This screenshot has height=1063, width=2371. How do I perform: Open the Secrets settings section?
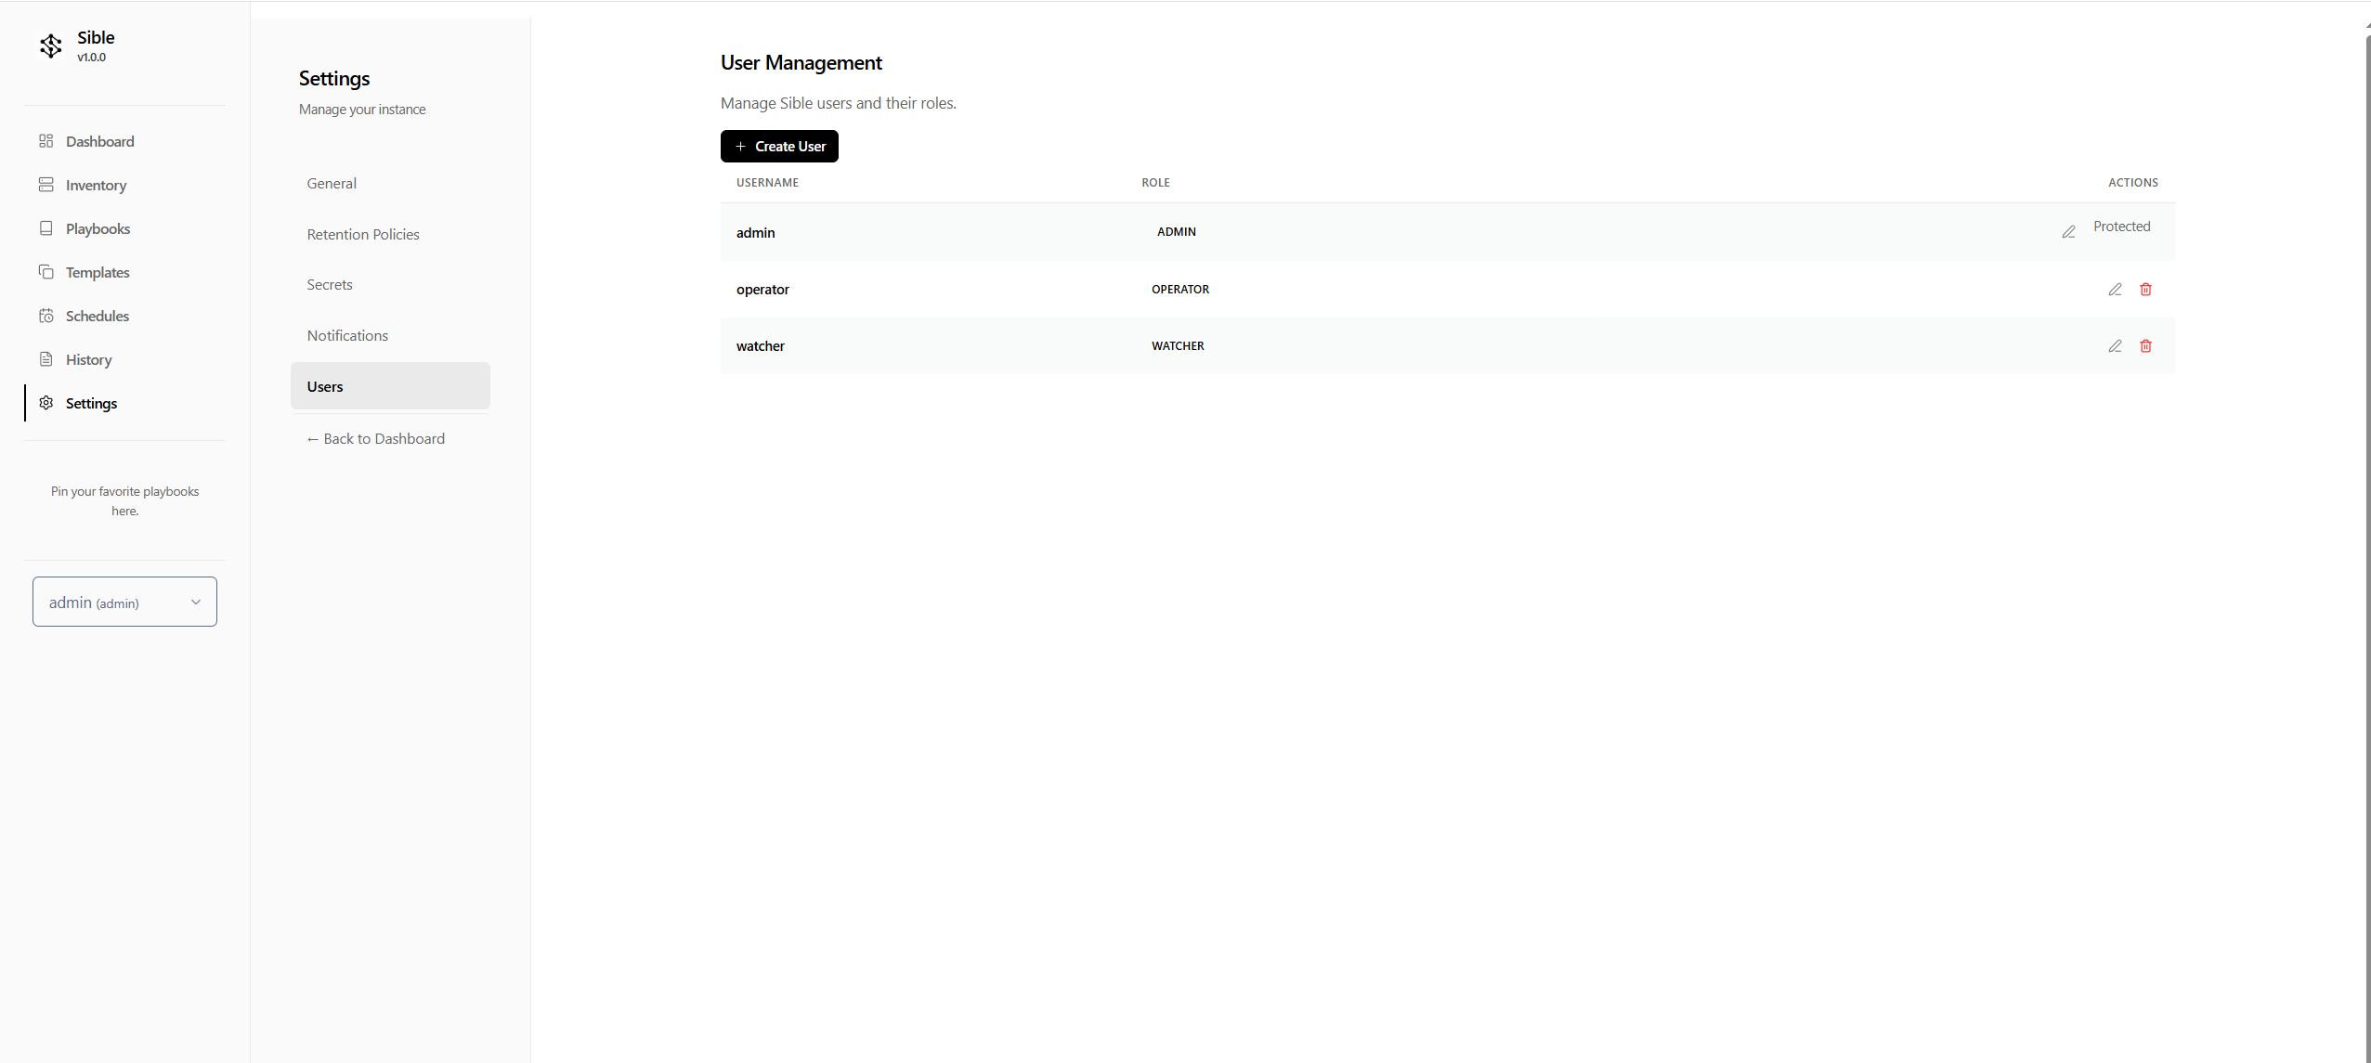[329, 284]
